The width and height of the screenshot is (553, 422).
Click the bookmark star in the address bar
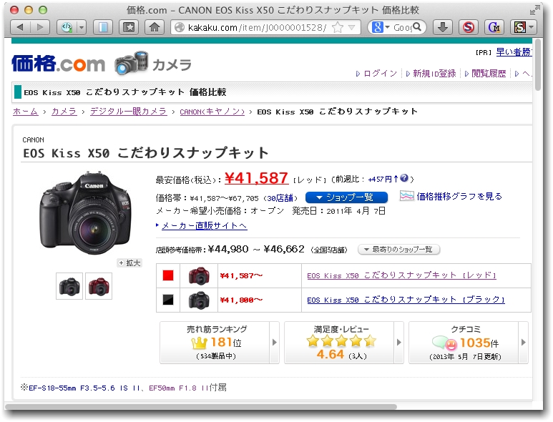[x=337, y=27]
